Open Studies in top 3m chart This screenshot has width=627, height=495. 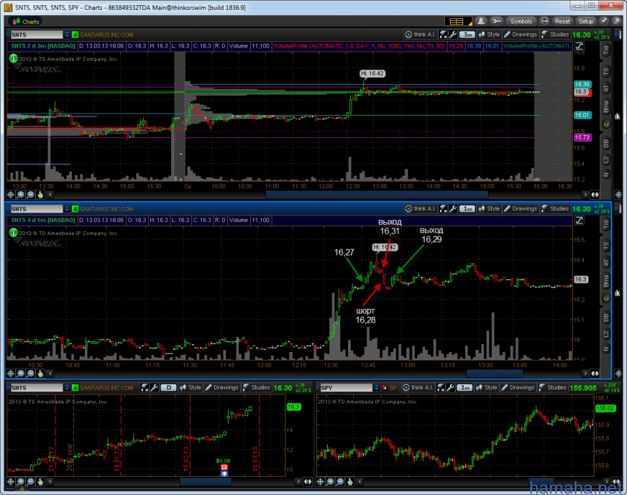(x=555, y=35)
